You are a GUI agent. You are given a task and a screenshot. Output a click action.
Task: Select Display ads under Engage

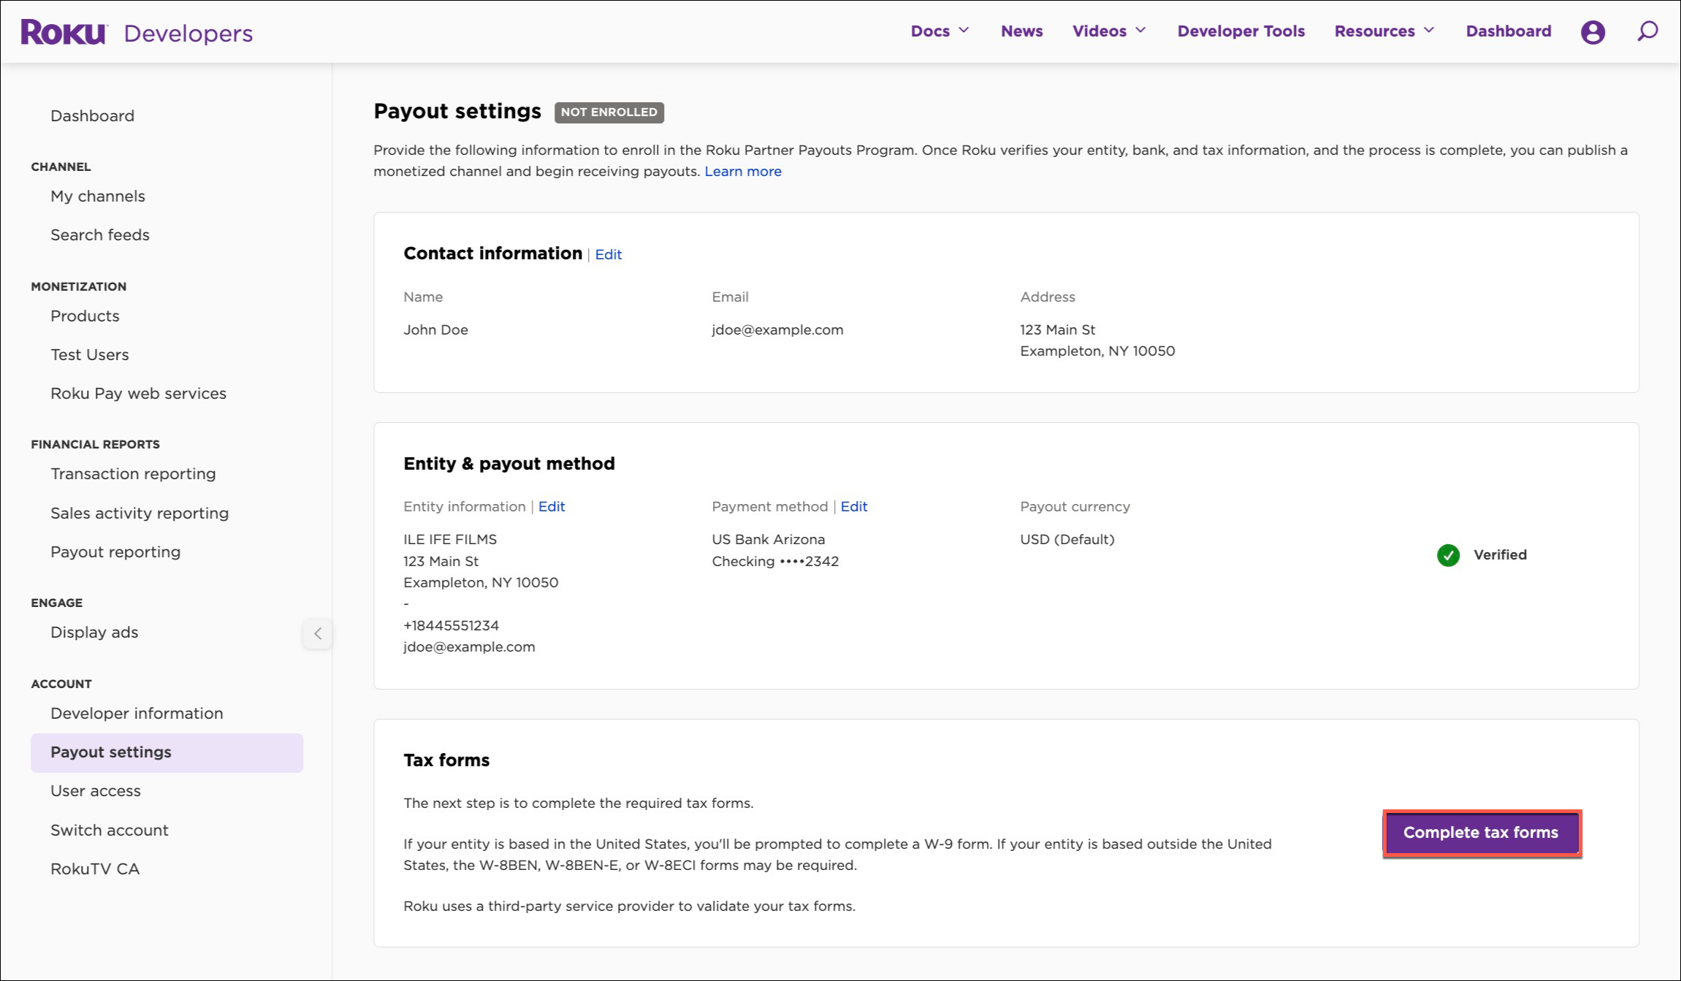click(94, 632)
